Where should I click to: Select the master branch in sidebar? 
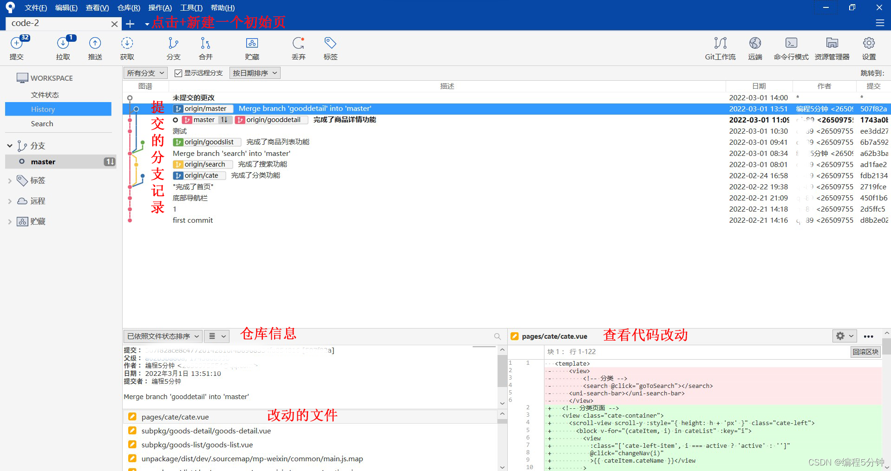coord(60,161)
